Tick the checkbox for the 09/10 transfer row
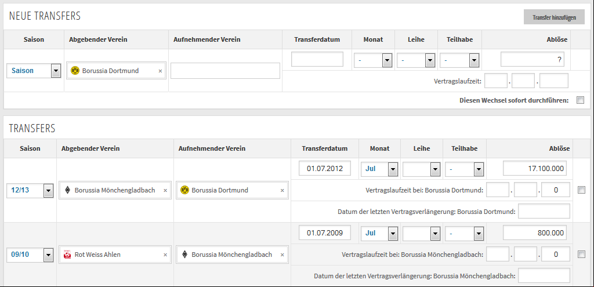This screenshot has height=287, width=594. click(581, 255)
